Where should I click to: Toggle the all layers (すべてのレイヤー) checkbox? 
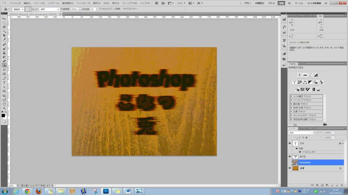122,9
